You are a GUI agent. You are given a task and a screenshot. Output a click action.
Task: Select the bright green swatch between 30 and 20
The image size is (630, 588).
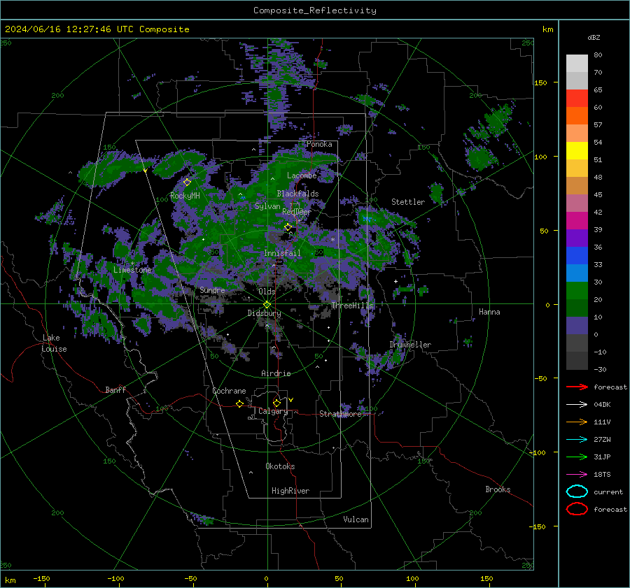click(577, 291)
